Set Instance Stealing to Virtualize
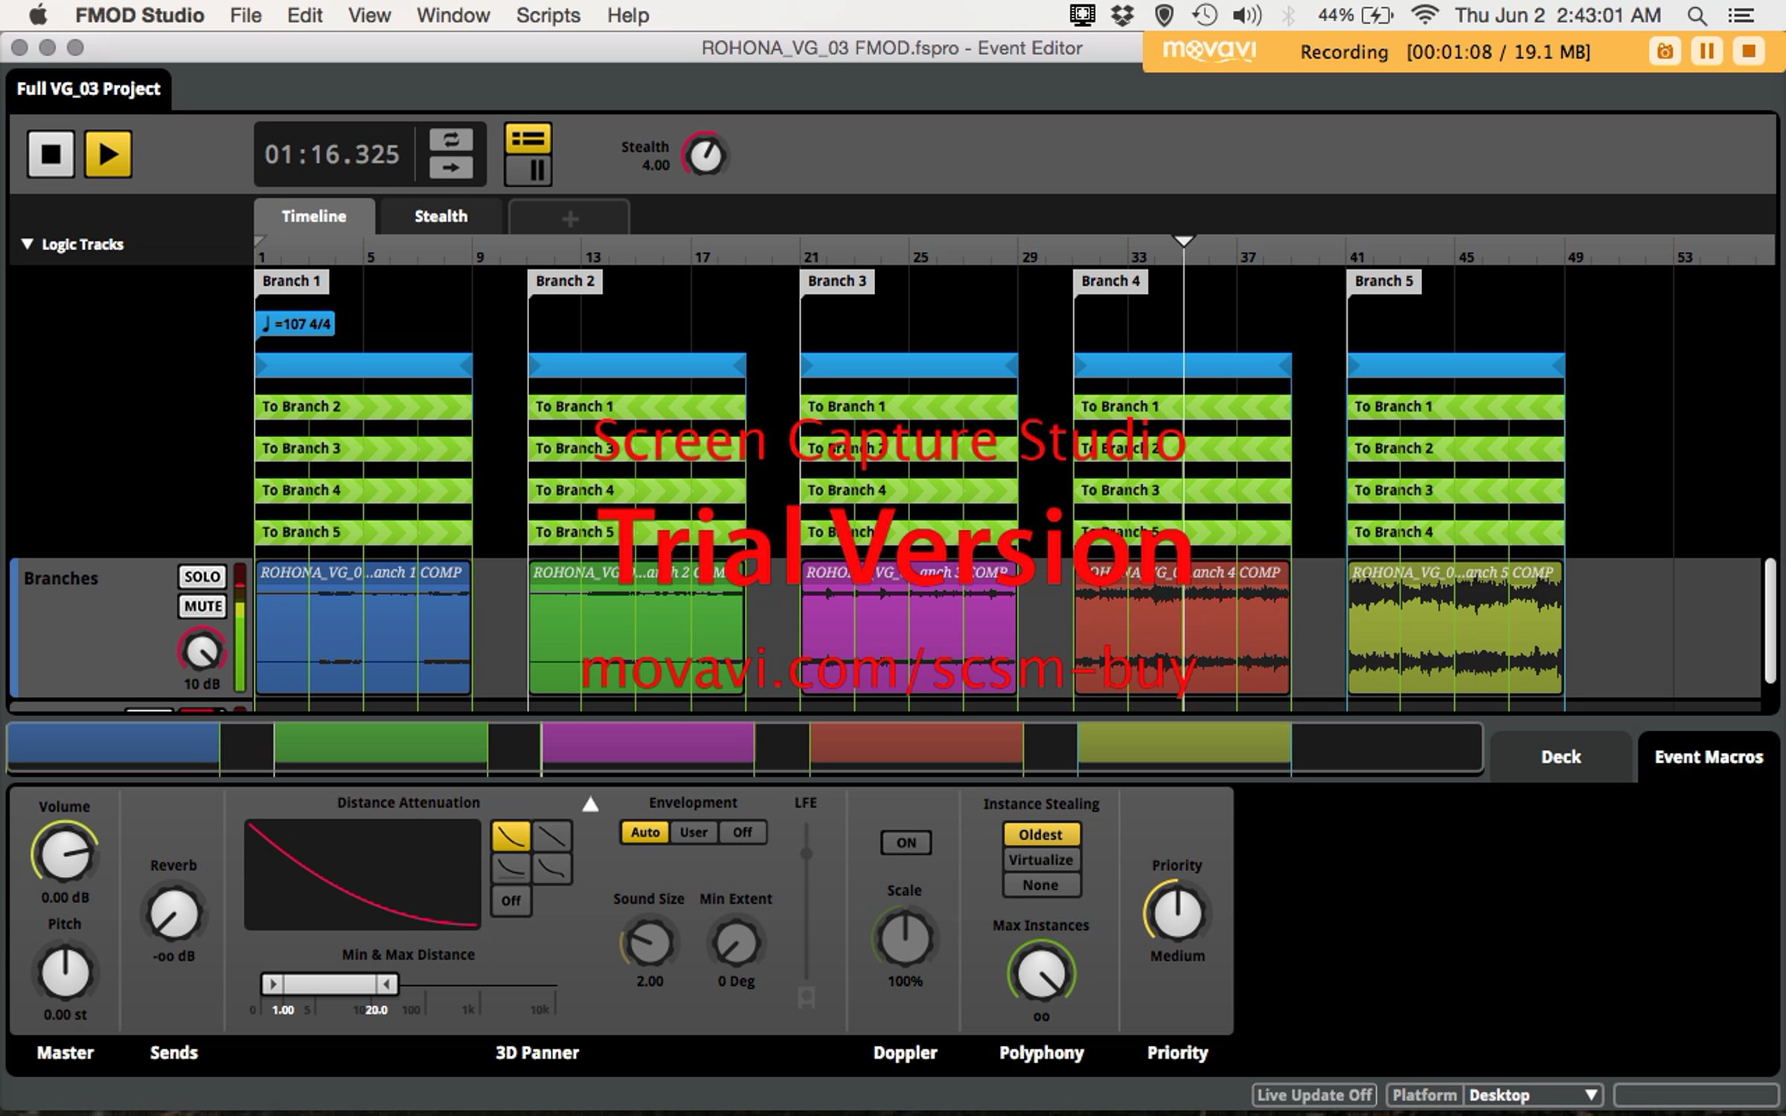This screenshot has width=1786, height=1116. (x=1040, y=860)
